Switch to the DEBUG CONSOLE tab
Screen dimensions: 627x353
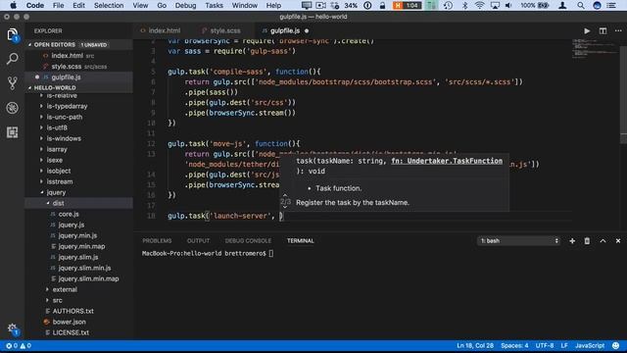[248, 241]
